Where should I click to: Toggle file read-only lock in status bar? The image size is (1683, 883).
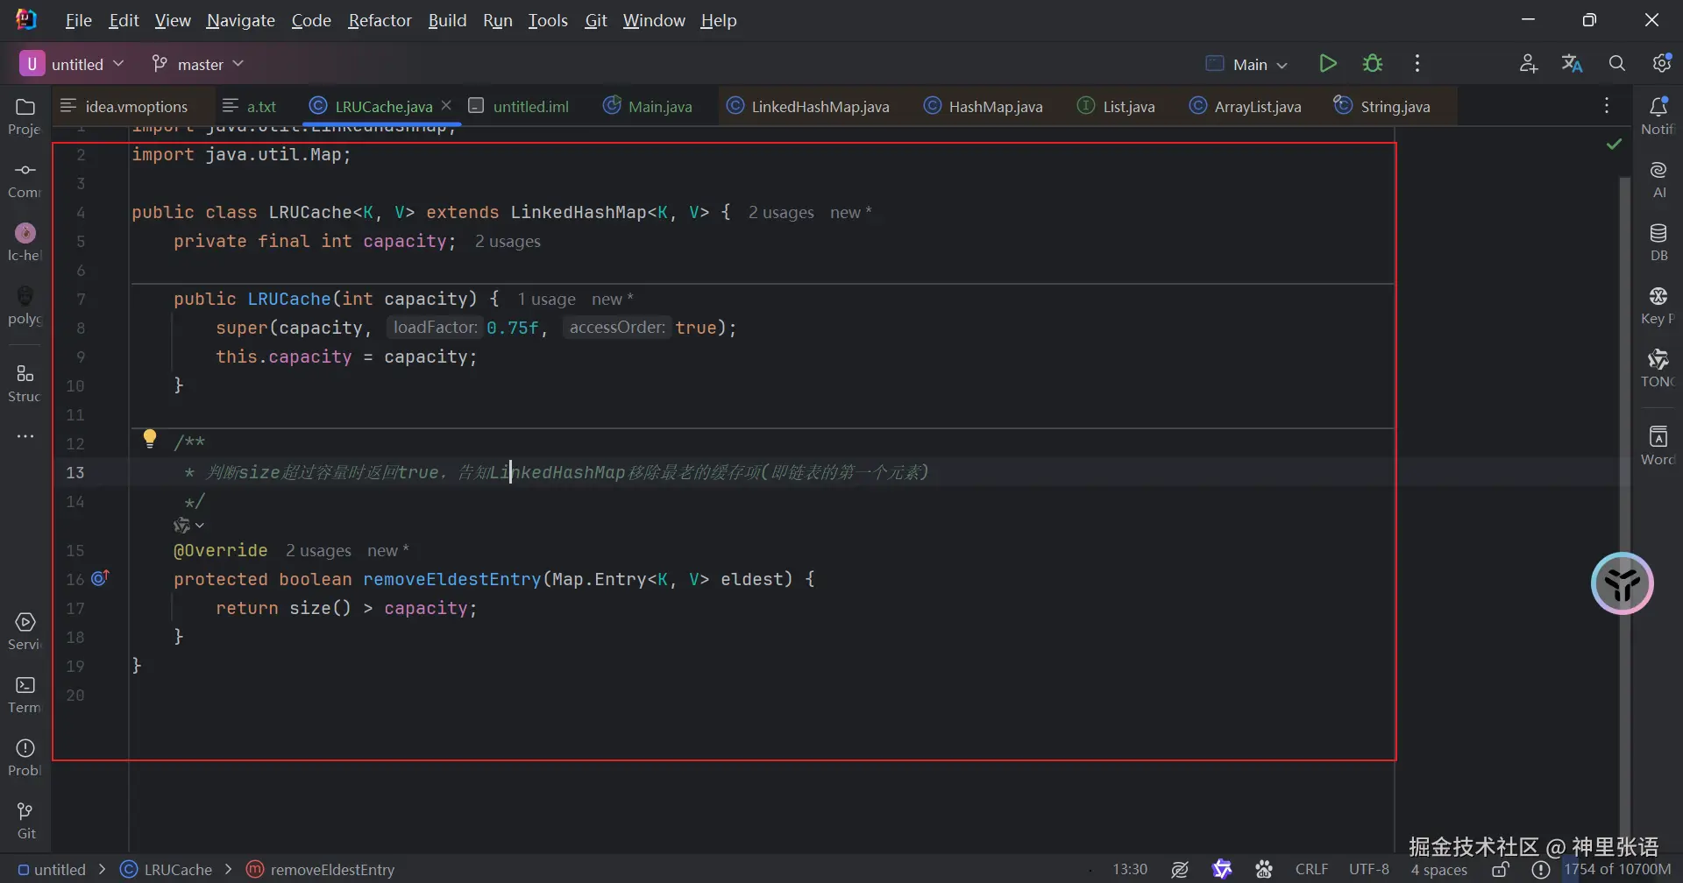coord(1501,870)
